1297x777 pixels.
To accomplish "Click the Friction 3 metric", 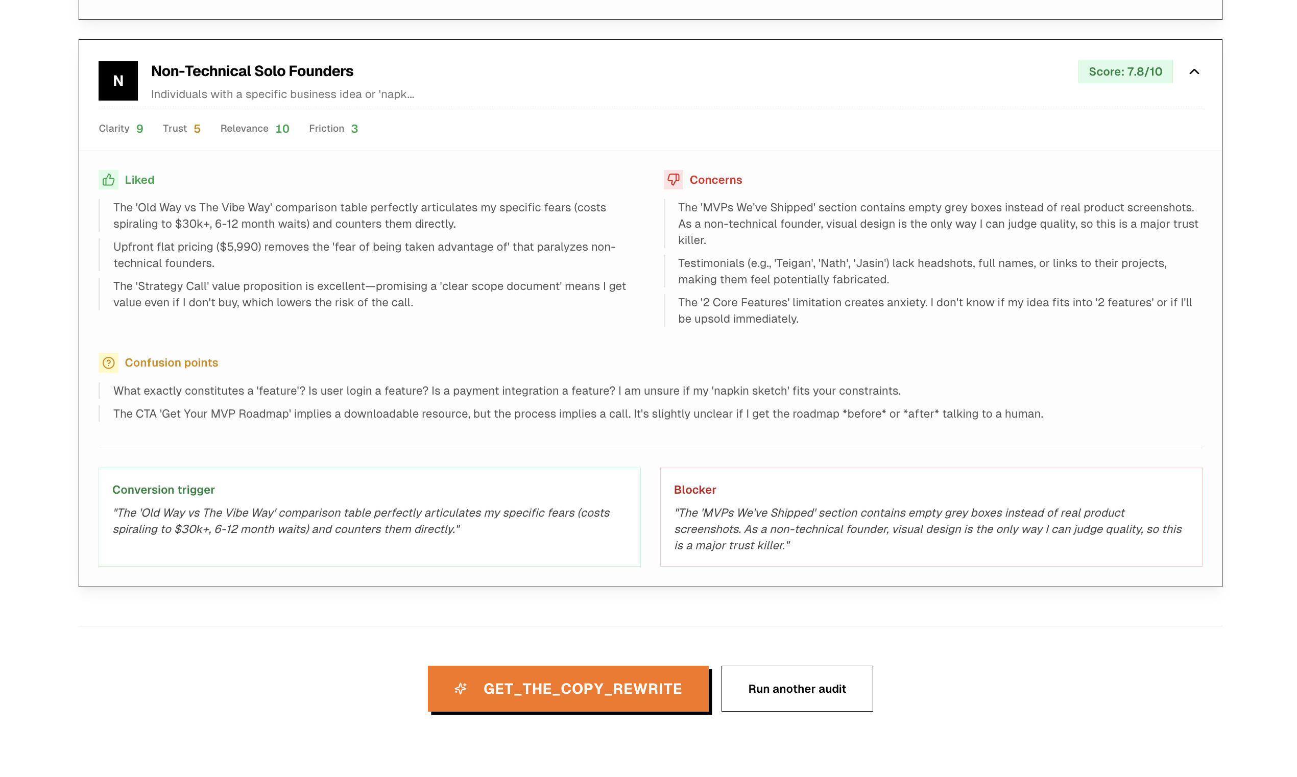I will tap(333, 128).
